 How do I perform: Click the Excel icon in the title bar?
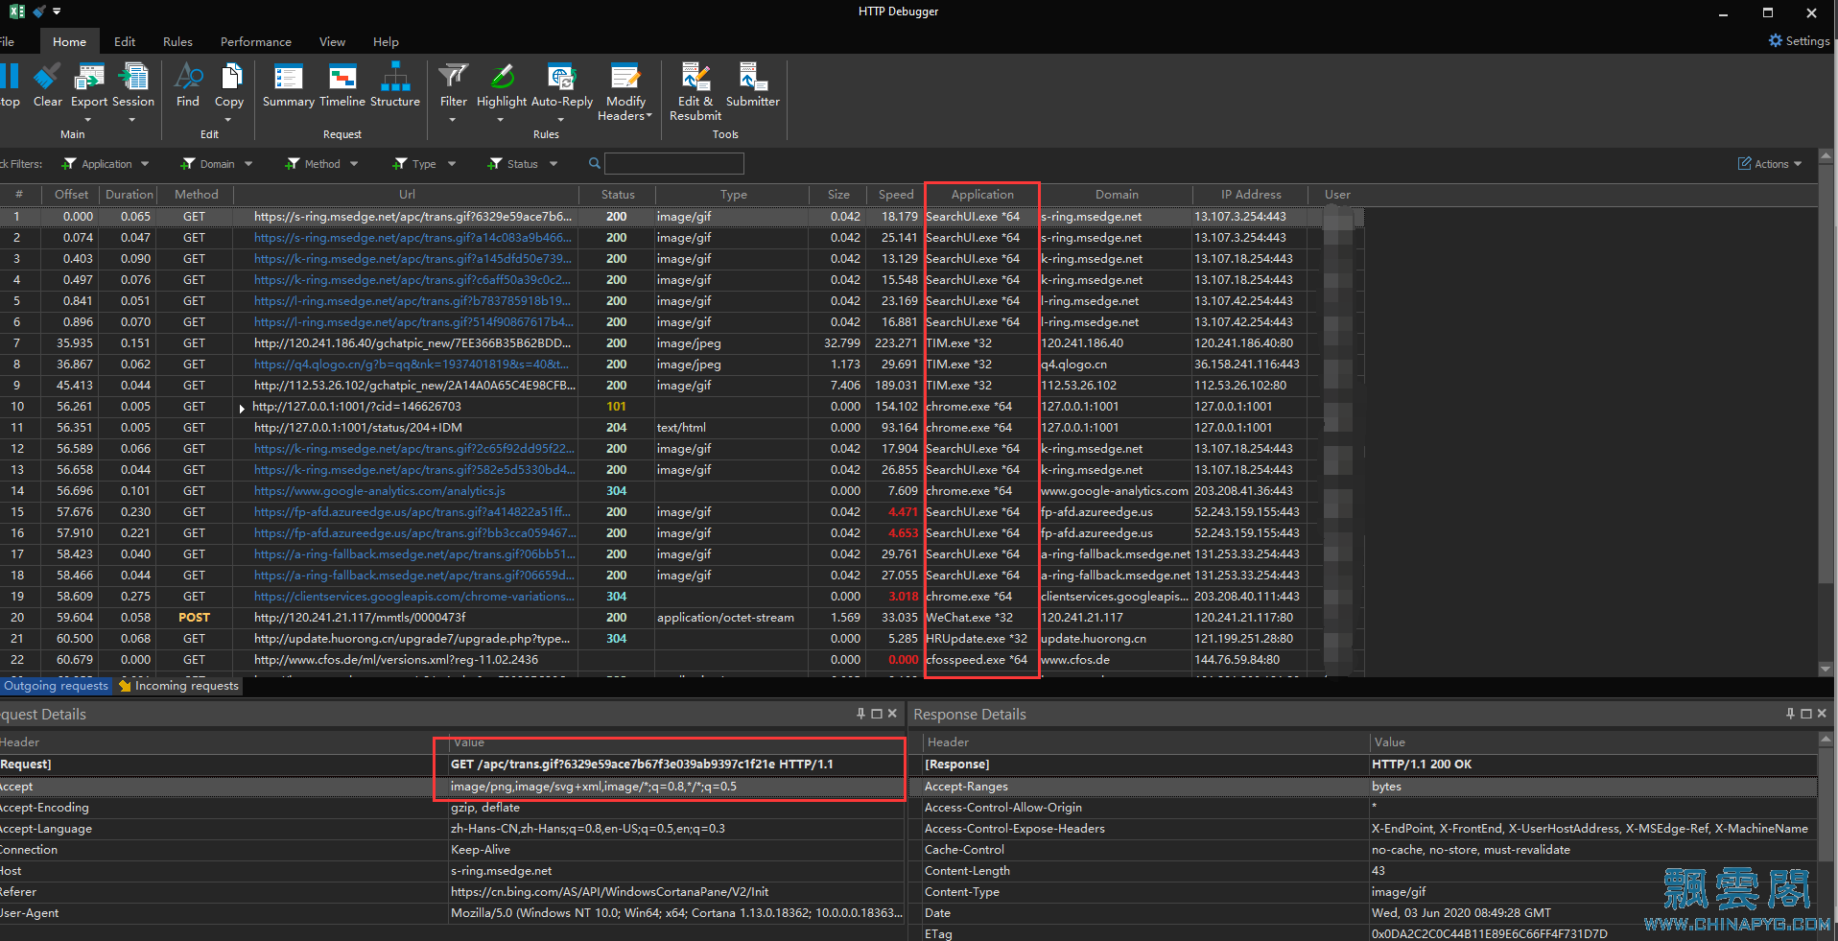(17, 12)
